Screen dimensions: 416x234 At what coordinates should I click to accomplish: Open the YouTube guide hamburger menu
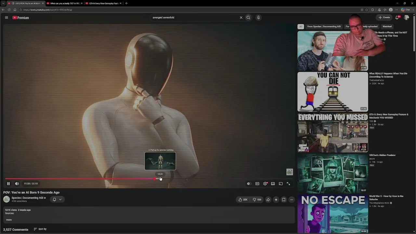6,18
